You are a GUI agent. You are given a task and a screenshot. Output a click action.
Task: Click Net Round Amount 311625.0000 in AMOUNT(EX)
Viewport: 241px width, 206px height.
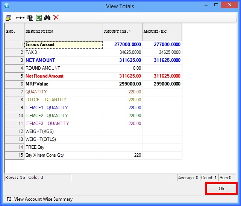tap(162, 76)
